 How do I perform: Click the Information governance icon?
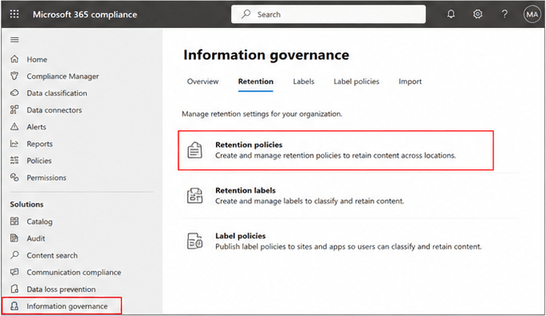click(x=14, y=306)
